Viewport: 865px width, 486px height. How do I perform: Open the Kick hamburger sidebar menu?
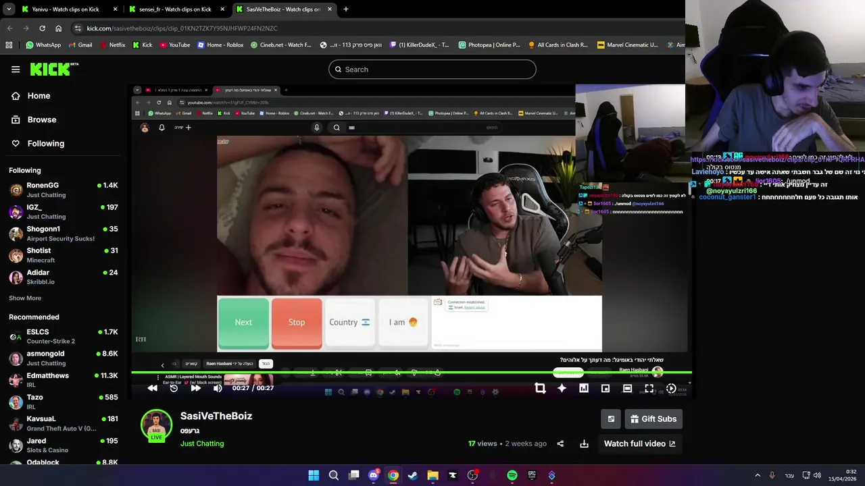16,69
